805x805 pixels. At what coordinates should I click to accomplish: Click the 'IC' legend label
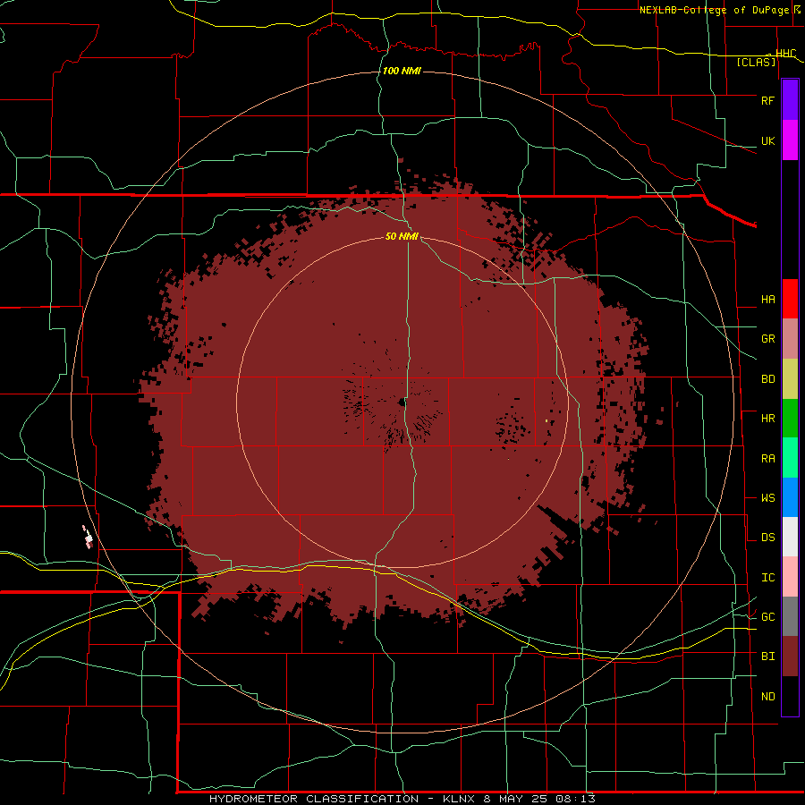pyautogui.click(x=767, y=578)
